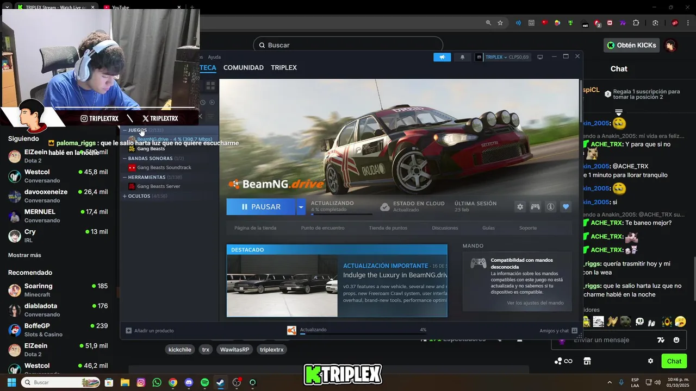
Task: Expand the OCULTOS category
Action: (125, 196)
